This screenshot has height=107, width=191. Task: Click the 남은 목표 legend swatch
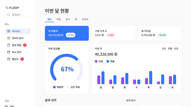(68, 87)
